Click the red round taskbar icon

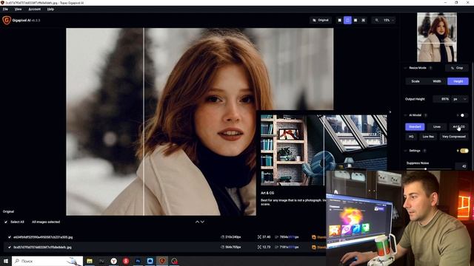pos(126,261)
